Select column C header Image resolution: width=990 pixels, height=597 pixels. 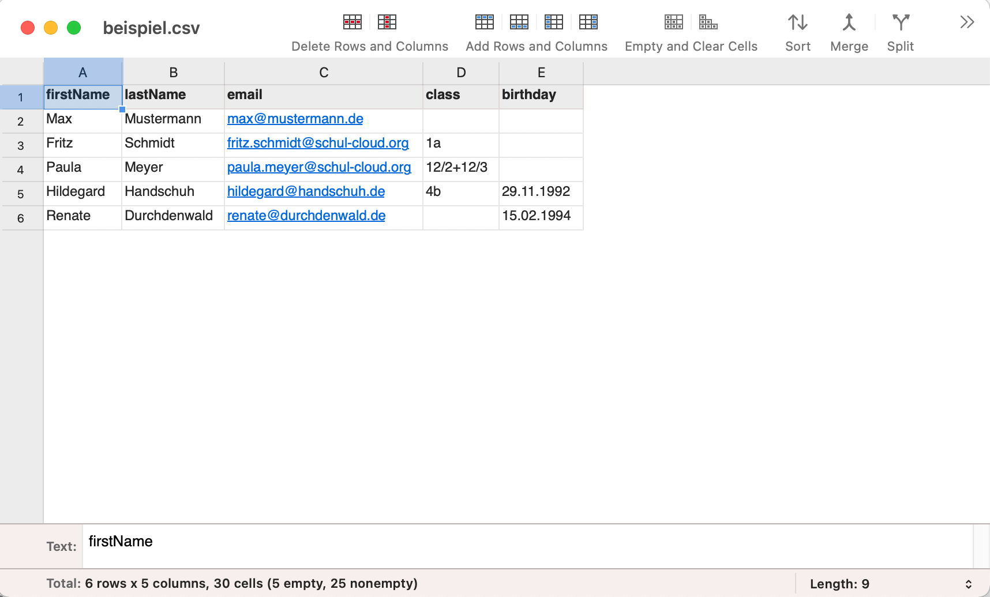pos(324,73)
